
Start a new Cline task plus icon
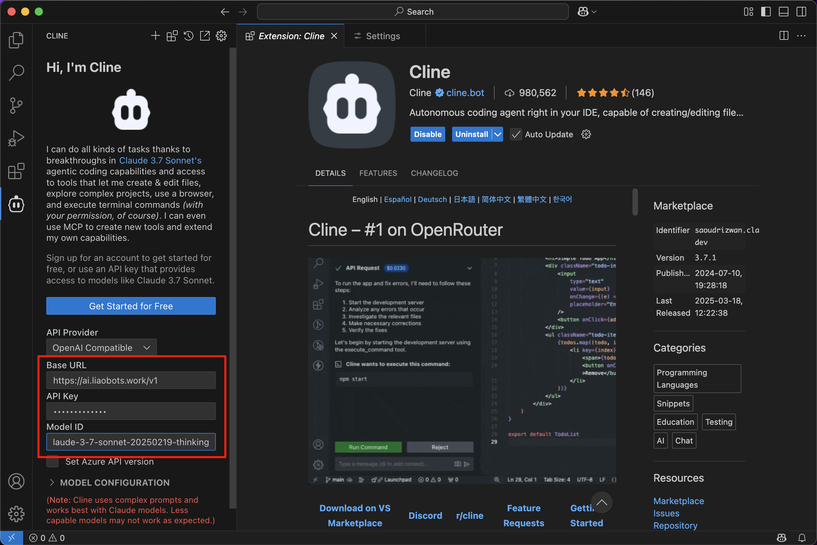coord(155,36)
